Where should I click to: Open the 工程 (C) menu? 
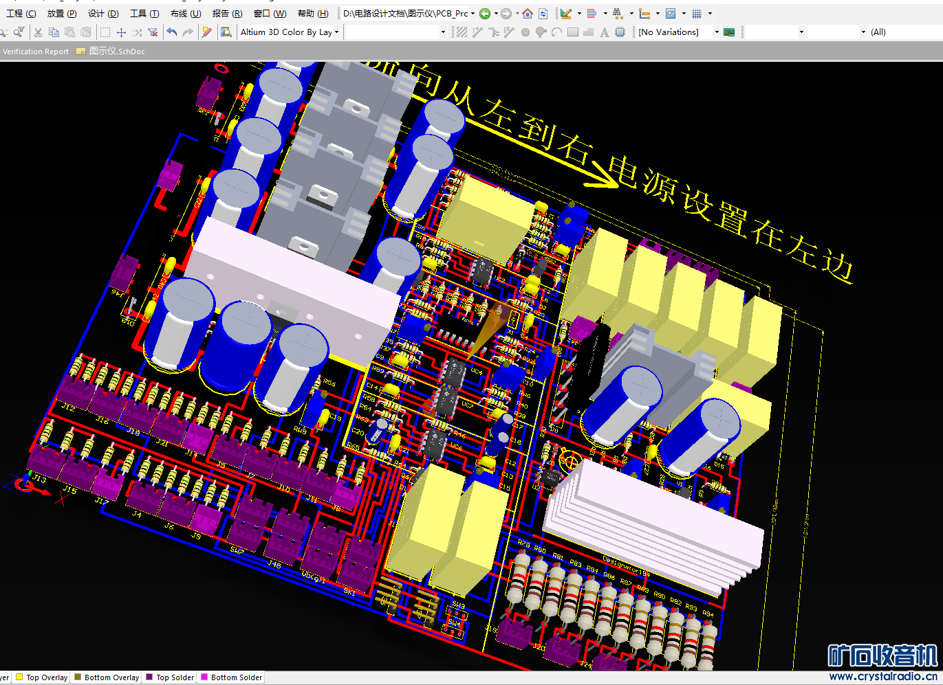point(21,14)
